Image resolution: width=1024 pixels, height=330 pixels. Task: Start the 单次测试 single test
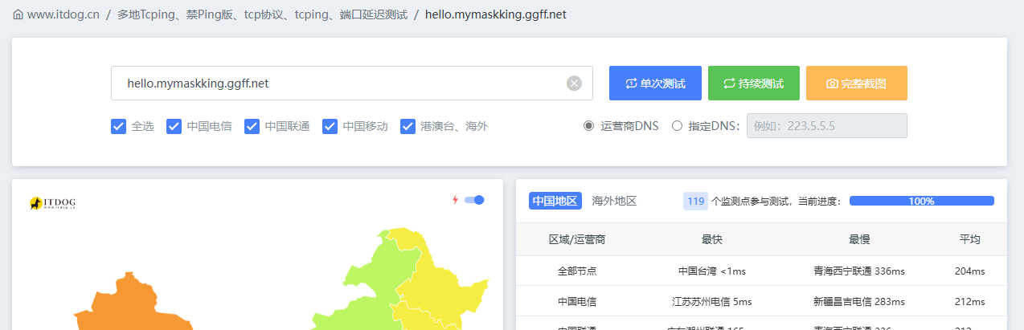[655, 84]
